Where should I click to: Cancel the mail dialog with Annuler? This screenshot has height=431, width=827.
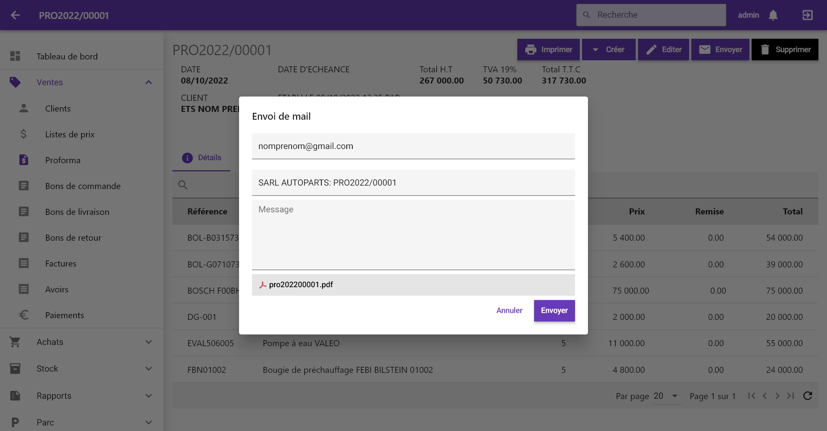point(509,310)
